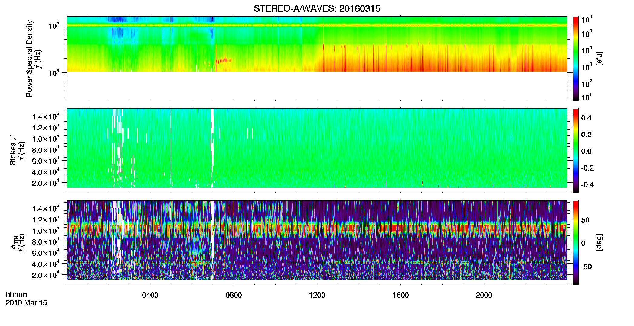Click the white data gap near 0700 in Stokes panel

212,148
